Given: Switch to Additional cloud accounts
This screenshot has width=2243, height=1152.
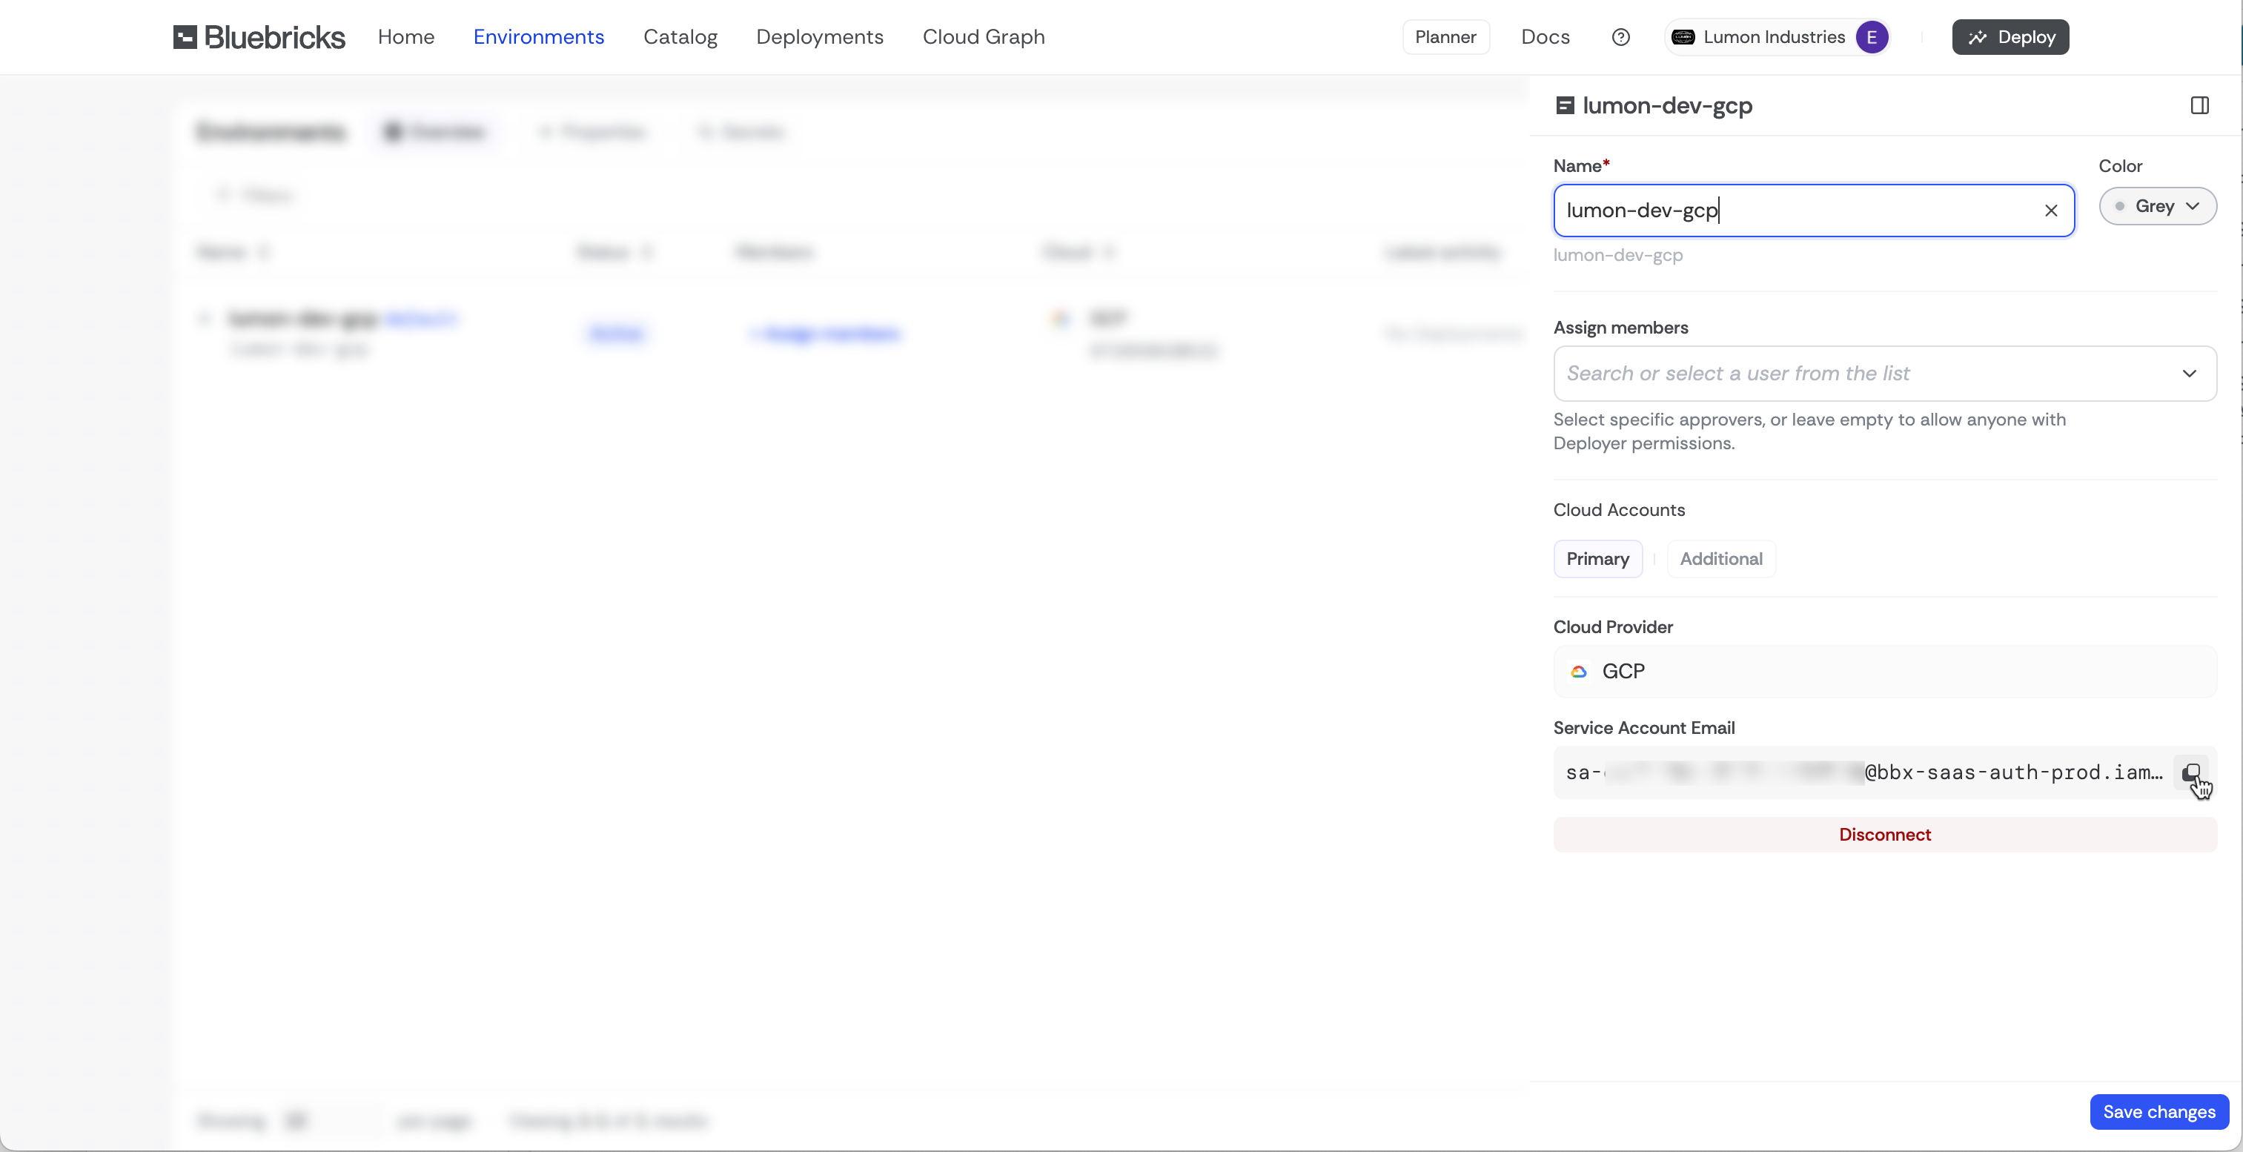Looking at the screenshot, I should (1720, 559).
